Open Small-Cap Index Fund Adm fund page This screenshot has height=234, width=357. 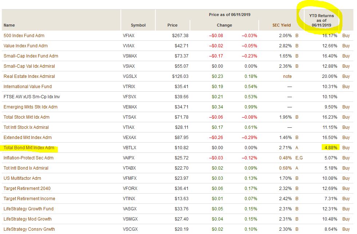(x=31, y=56)
